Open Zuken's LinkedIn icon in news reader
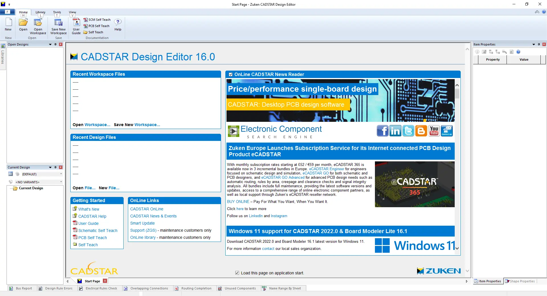 [x=395, y=131]
